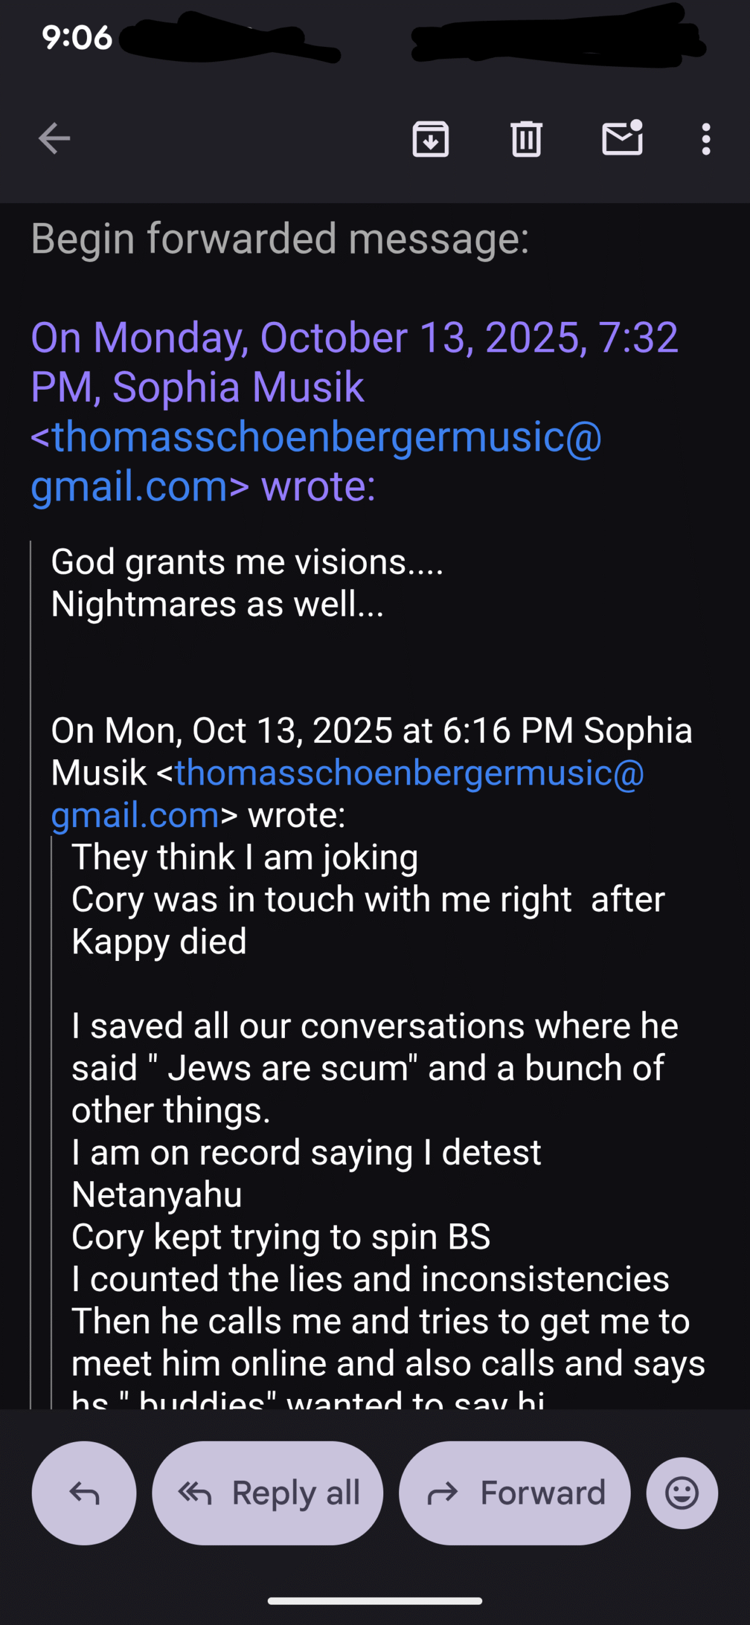Tap the "They think I am joking" line
This screenshot has width=750, height=1625.
(x=245, y=857)
